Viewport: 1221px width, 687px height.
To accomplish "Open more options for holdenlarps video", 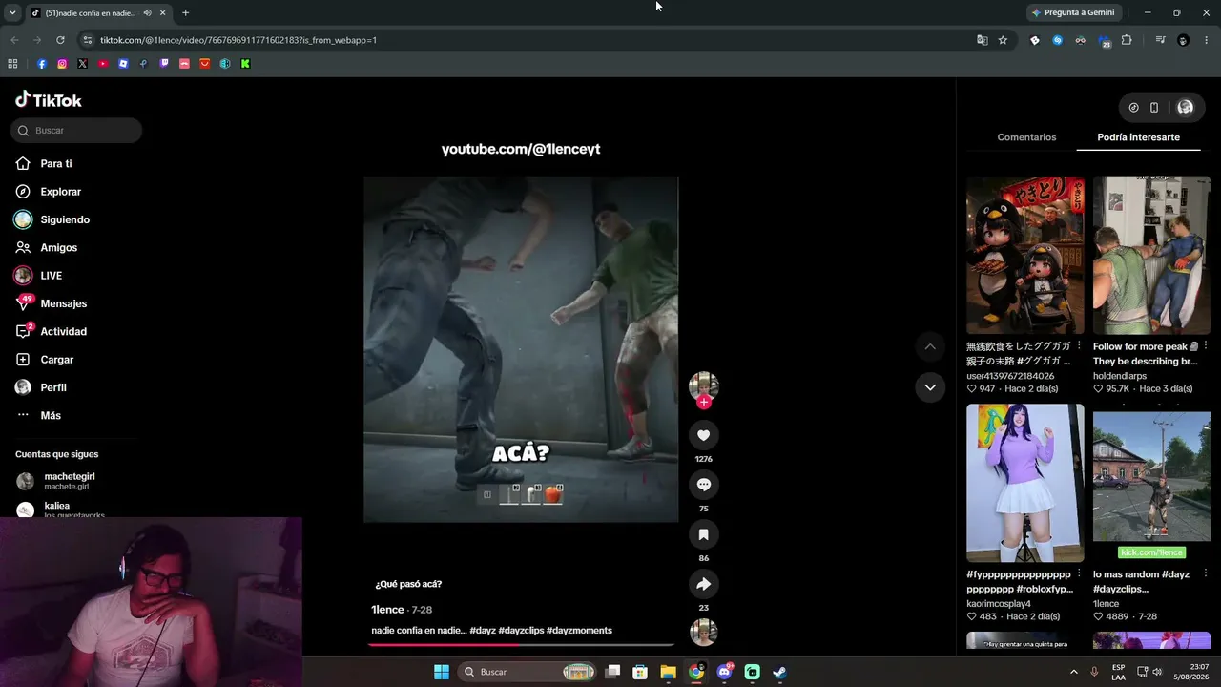I will [1206, 346].
